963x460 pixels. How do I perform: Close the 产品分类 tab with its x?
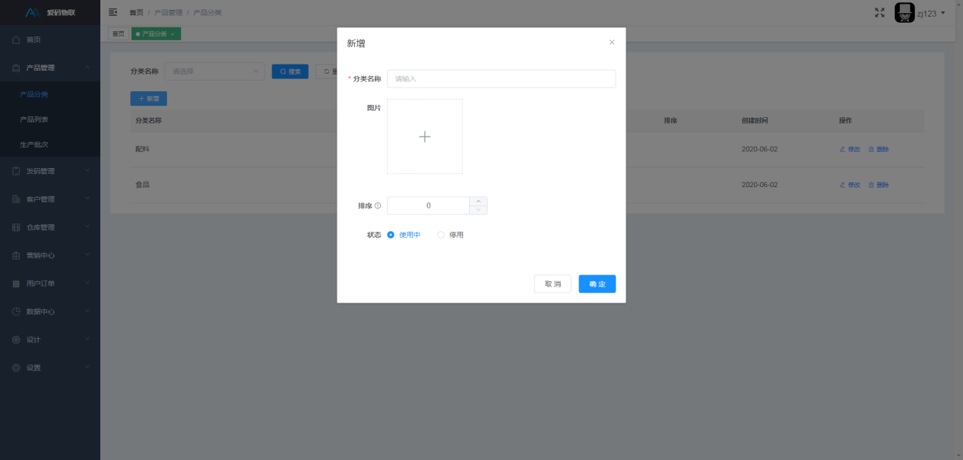pyautogui.click(x=173, y=34)
